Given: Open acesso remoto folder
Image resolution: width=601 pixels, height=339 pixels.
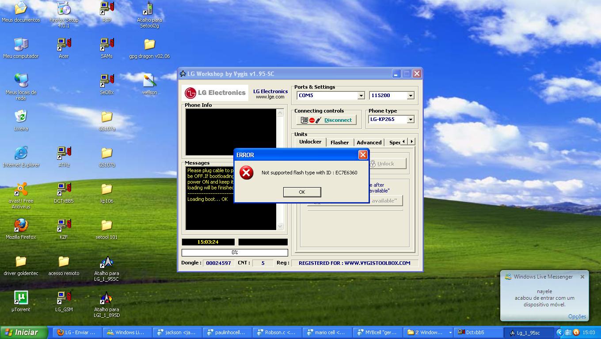Looking at the screenshot, I should click(64, 265).
